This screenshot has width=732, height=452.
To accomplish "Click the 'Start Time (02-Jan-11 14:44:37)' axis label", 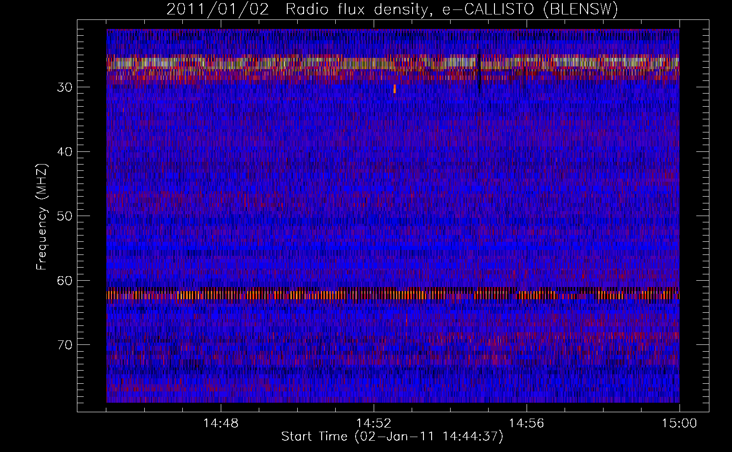I will pyautogui.click(x=392, y=437).
